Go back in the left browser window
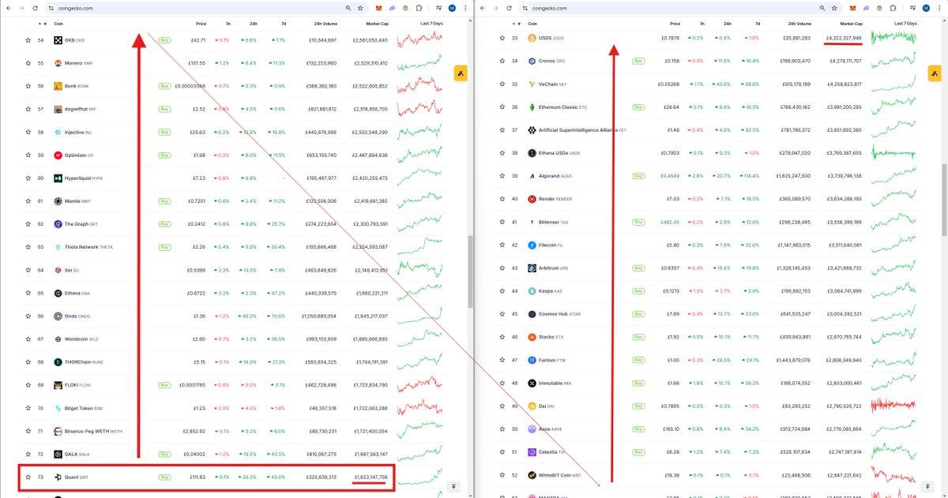Viewport: 948px width, 498px height. [8, 8]
